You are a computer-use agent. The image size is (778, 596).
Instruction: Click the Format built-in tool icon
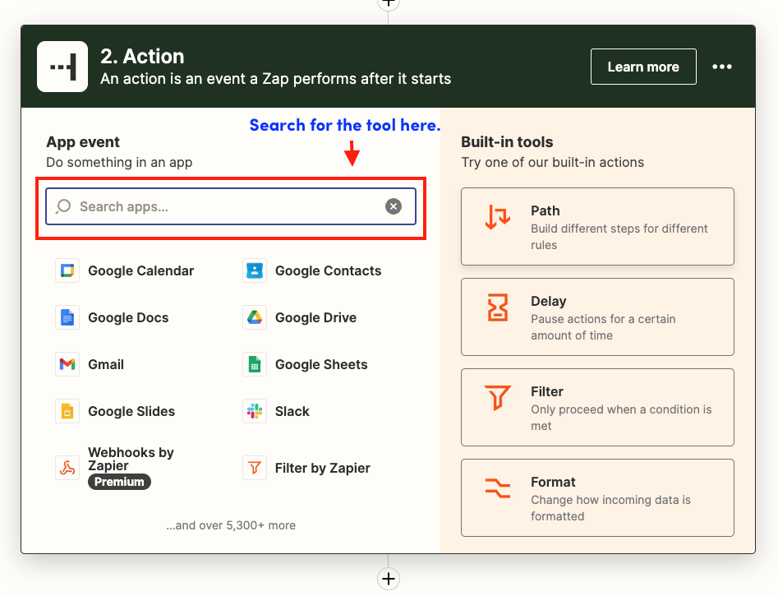click(498, 487)
